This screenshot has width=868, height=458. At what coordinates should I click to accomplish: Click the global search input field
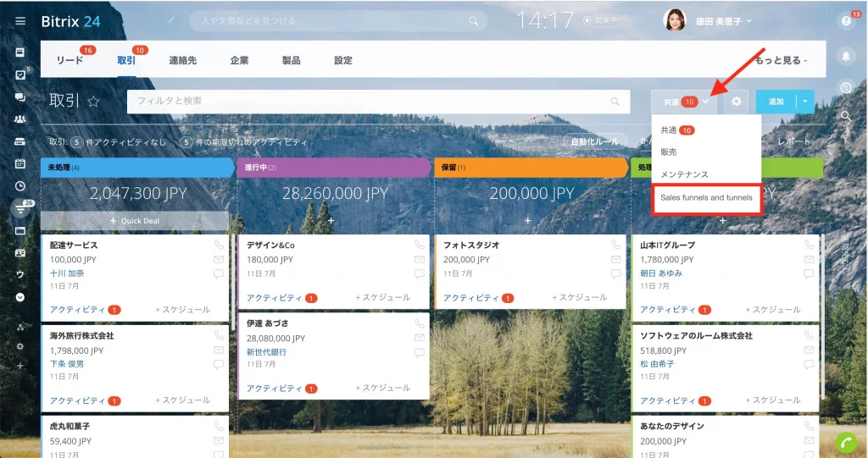[337, 21]
